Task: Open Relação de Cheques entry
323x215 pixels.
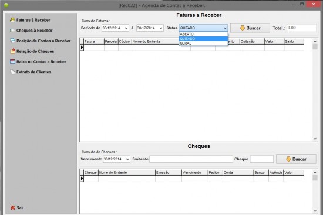Action: click(35, 51)
